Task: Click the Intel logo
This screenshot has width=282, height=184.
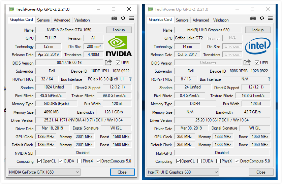Action: (258, 46)
